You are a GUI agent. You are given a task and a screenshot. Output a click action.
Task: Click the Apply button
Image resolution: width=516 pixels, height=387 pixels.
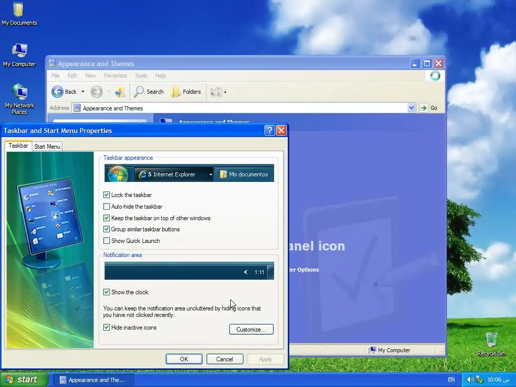click(x=265, y=359)
